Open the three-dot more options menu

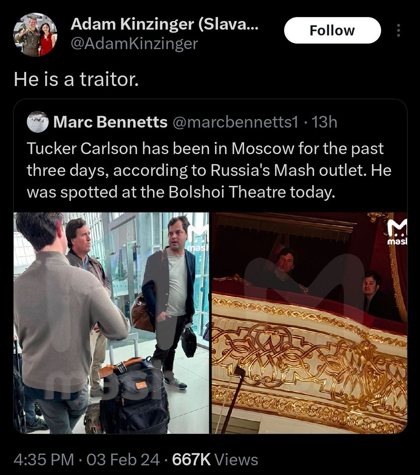click(398, 31)
